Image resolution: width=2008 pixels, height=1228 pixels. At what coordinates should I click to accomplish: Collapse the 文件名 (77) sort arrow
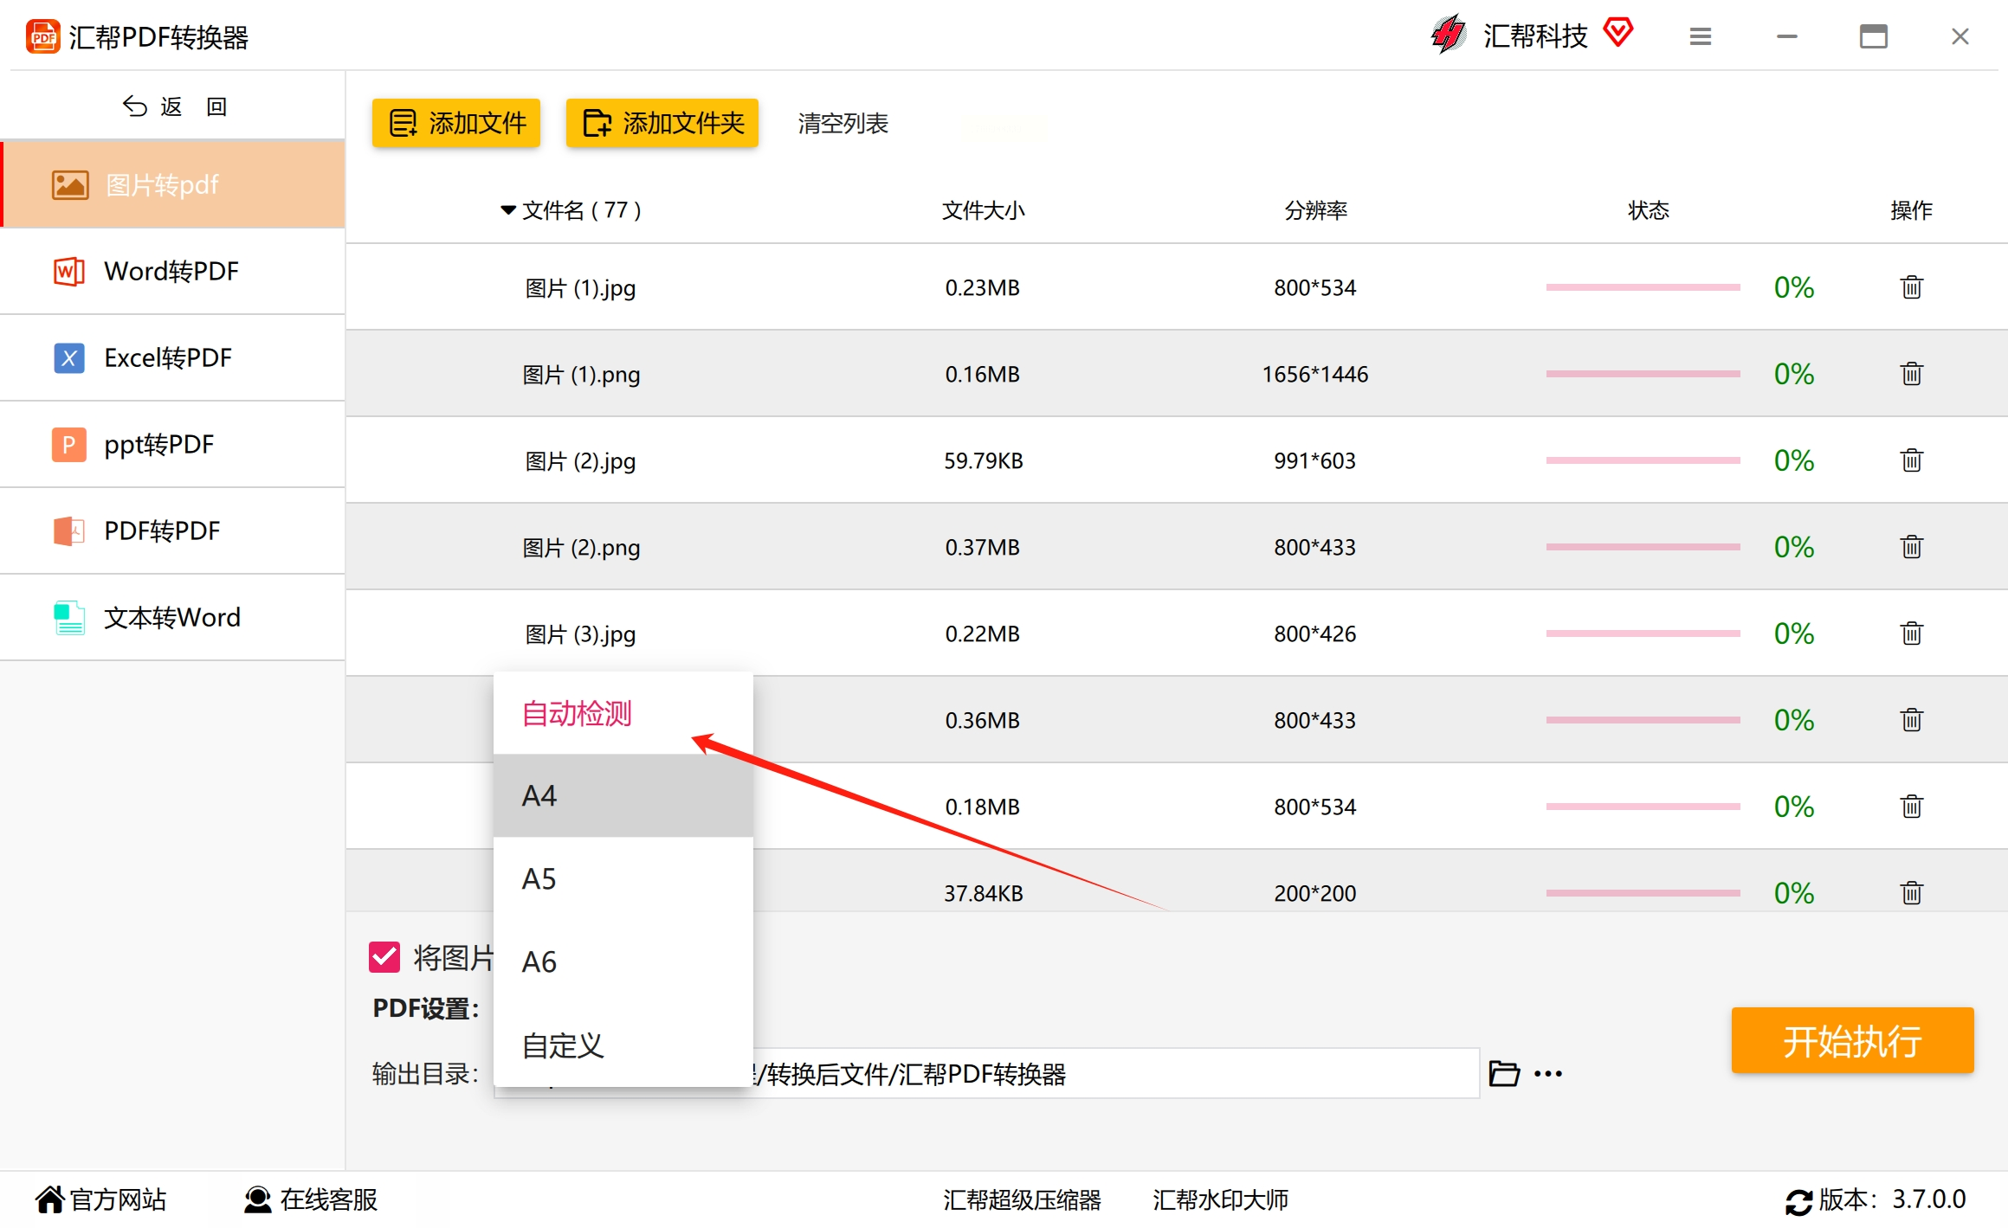click(x=508, y=210)
